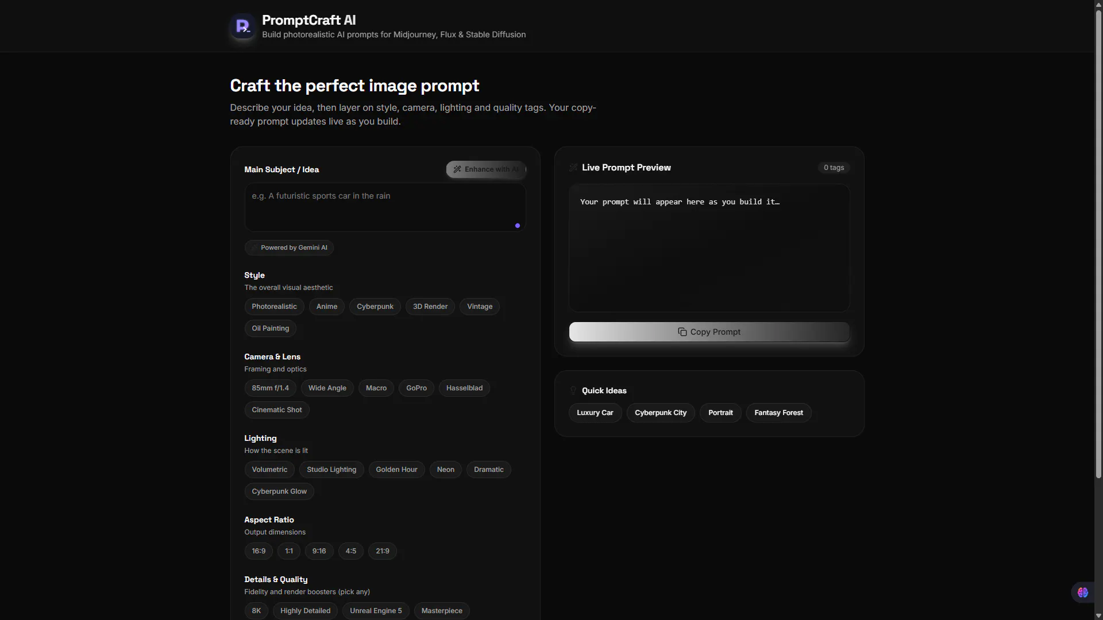This screenshot has width=1103, height=620.
Task: Select the 1:1 aspect ratio
Action: tap(289, 551)
